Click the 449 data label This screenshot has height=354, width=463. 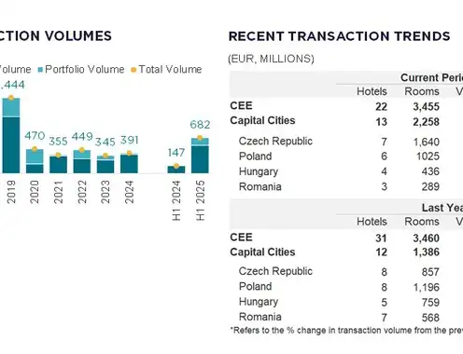click(82, 136)
